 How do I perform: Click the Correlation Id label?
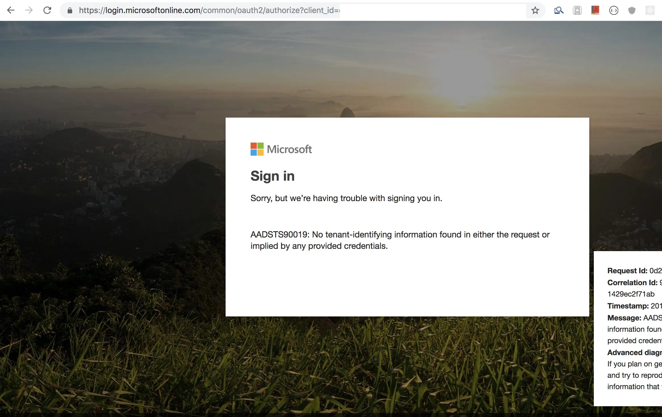632,283
